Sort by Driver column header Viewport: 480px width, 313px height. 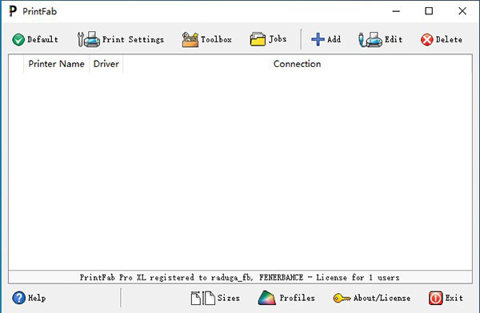pos(106,64)
